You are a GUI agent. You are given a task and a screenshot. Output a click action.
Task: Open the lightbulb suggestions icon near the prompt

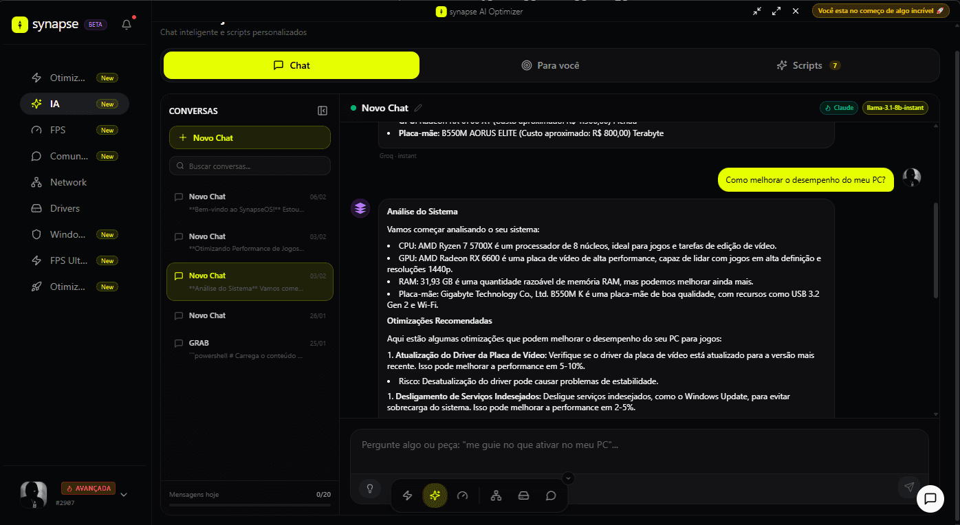370,488
